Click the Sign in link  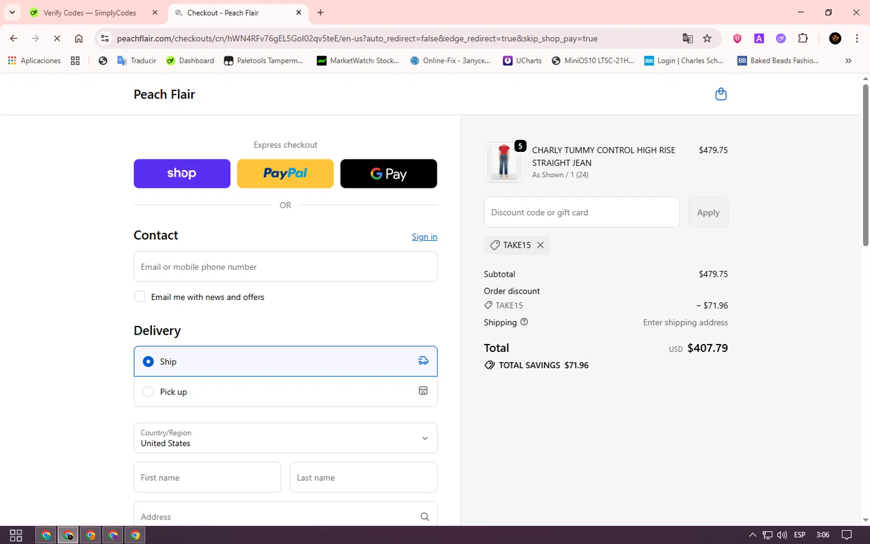click(425, 237)
